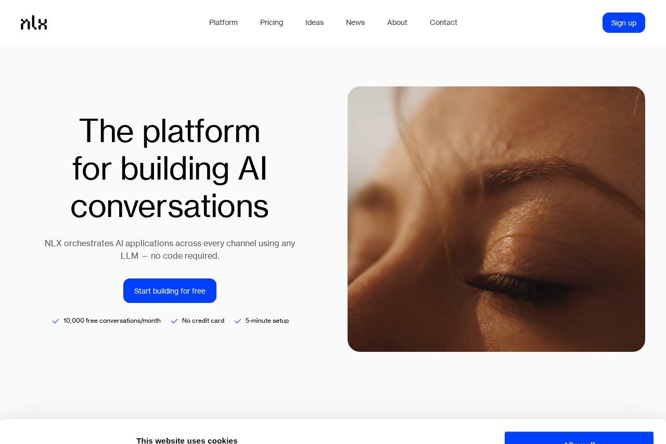Open the Ideas navigation item
The height and width of the screenshot is (444, 666).
click(314, 22)
